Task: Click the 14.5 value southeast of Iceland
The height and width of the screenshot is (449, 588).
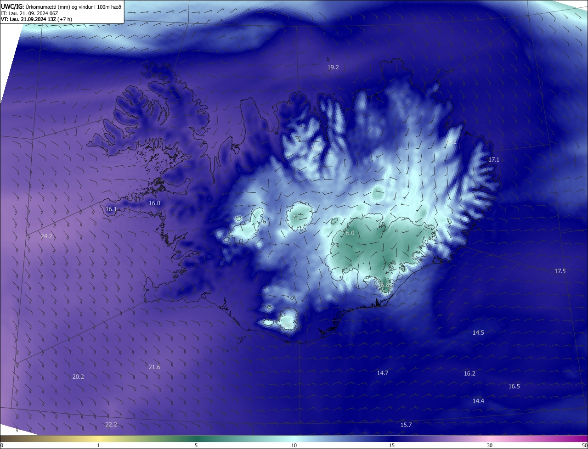Action: 478,332
